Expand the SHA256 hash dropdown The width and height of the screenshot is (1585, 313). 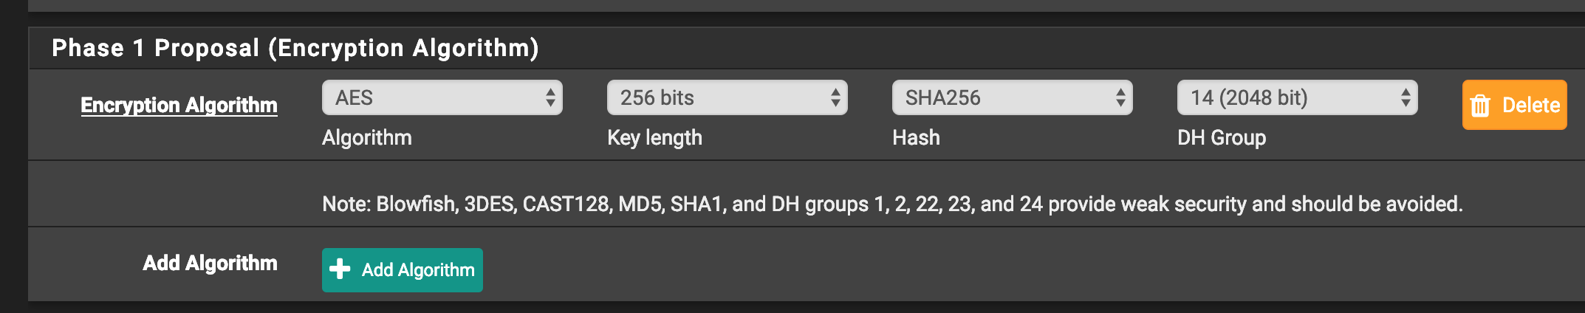pyautogui.click(x=1013, y=97)
